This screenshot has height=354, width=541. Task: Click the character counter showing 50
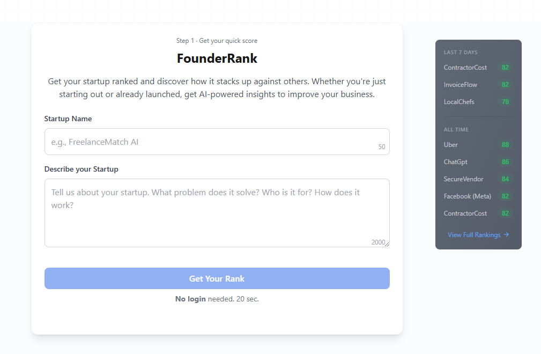(x=381, y=146)
